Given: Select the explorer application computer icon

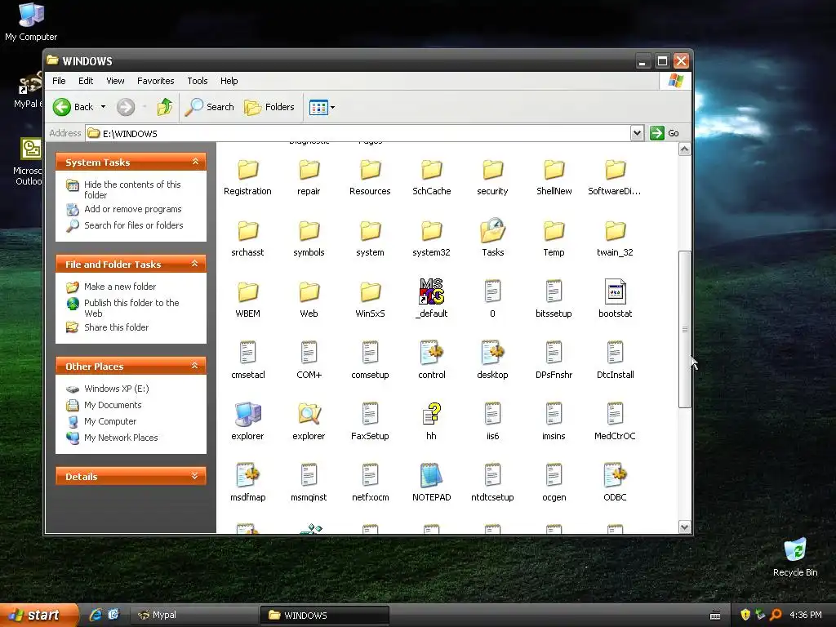Looking at the screenshot, I should coord(247,414).
